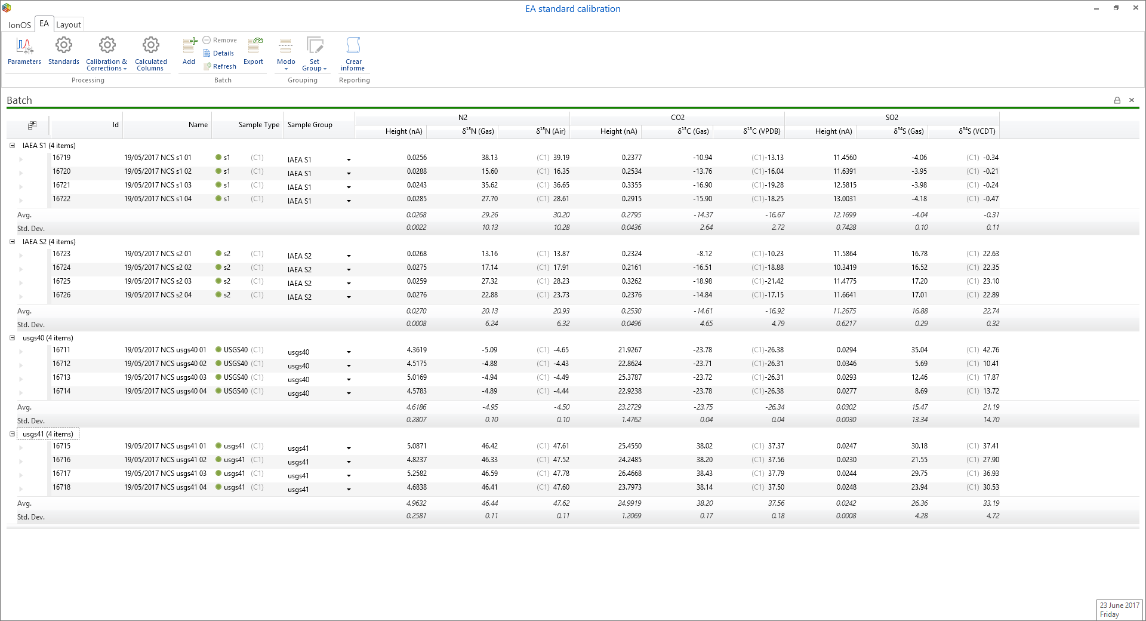Export the batch data
The height and width of the screenshot is (621, 1146).
(x=253, y=51)
